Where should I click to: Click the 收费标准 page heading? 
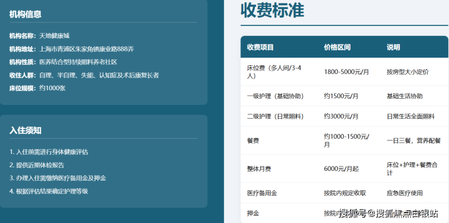click(272, 10)
